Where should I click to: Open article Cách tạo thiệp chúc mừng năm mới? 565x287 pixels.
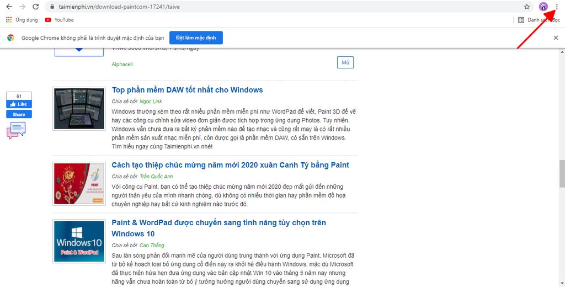click(x=230, y=165)
